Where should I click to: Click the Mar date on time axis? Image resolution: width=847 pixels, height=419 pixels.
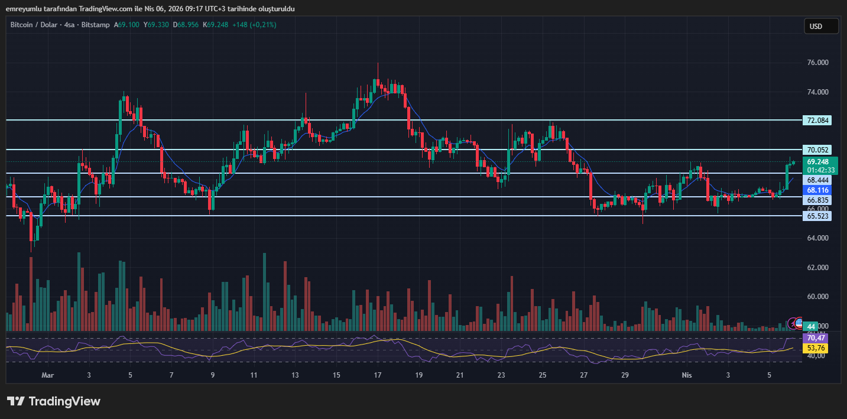click(x=47, y=375)
